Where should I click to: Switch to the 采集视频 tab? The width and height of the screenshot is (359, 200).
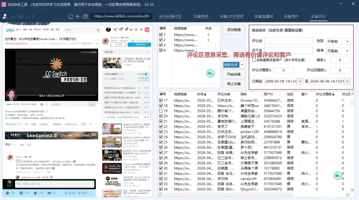[x=201, y=17]
